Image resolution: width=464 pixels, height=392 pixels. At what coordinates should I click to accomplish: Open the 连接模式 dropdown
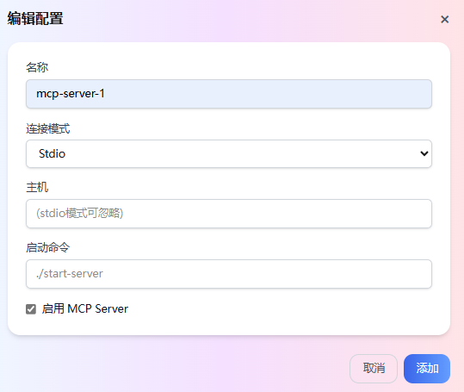click(229, 153)
